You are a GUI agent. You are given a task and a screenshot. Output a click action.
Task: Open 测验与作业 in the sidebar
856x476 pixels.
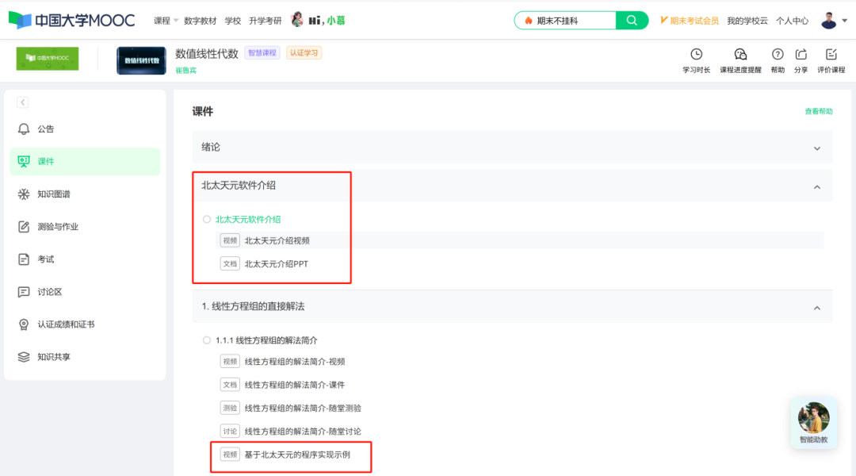click(58, 227)
